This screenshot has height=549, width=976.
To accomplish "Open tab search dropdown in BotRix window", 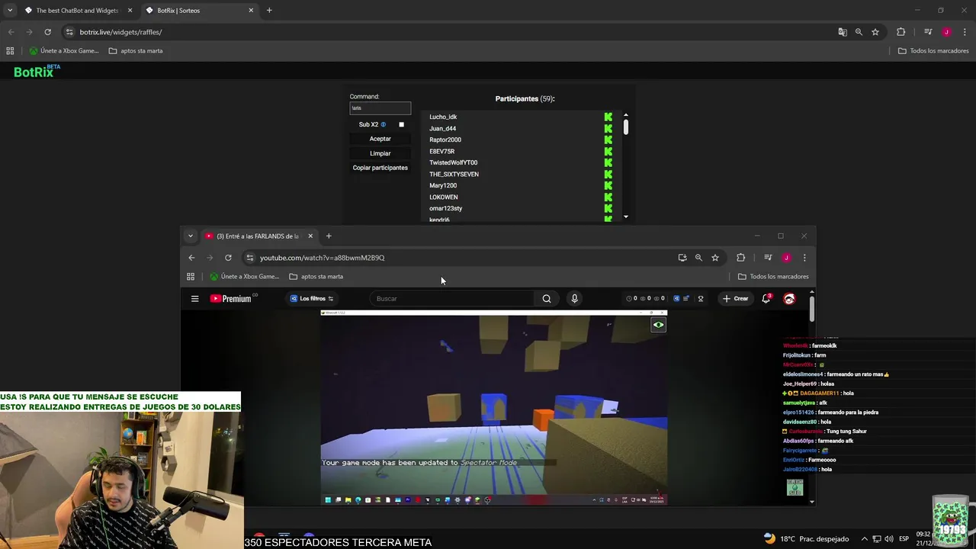I will 10,11.
